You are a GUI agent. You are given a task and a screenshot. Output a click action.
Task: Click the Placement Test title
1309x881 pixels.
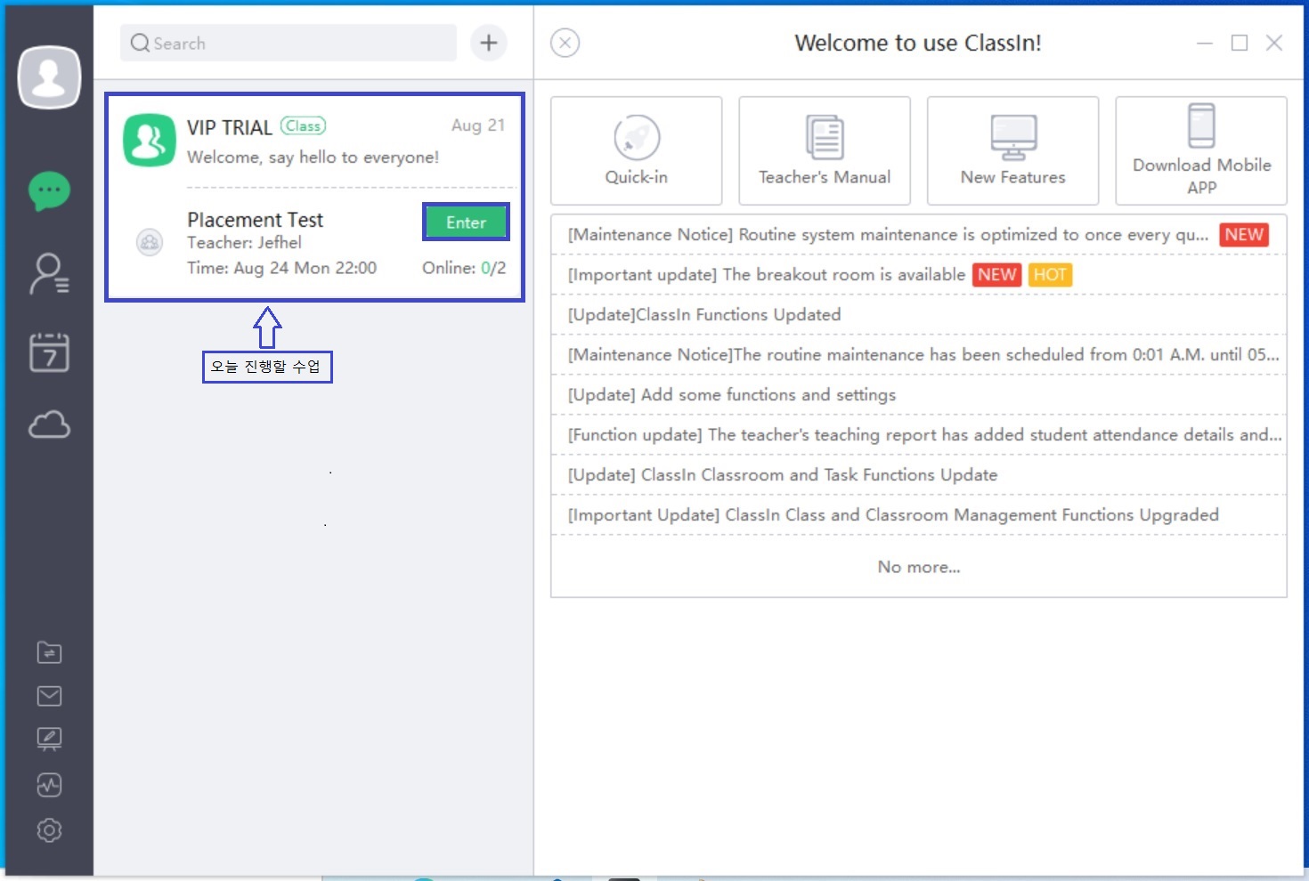coord(255,220)
